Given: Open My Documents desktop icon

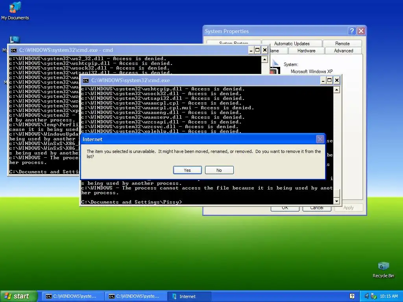Looking at the screenshot, I should (x=15, y=11).
